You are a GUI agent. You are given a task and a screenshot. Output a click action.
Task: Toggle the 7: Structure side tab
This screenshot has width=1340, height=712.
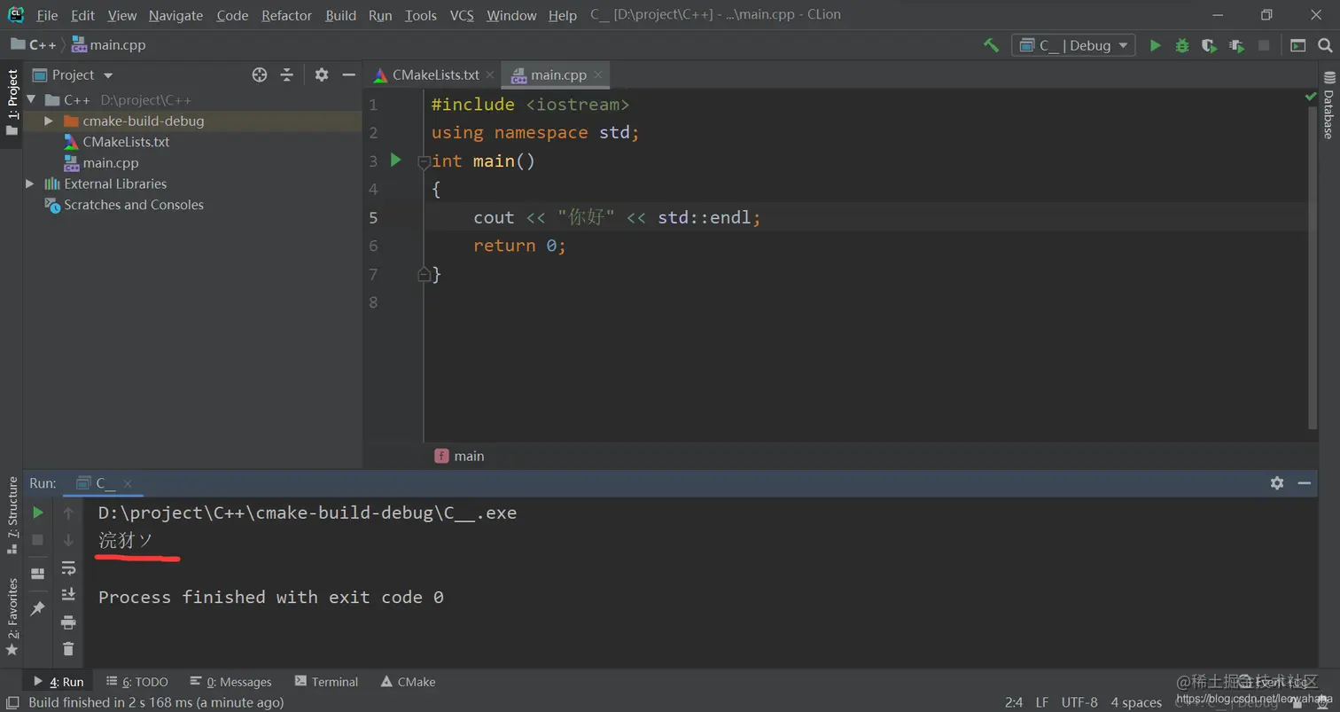12,515
